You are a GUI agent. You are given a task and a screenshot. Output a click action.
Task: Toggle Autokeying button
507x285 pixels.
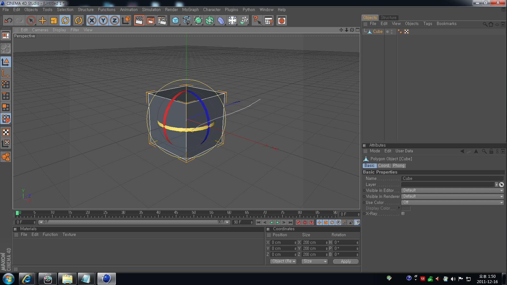point(305,223)
